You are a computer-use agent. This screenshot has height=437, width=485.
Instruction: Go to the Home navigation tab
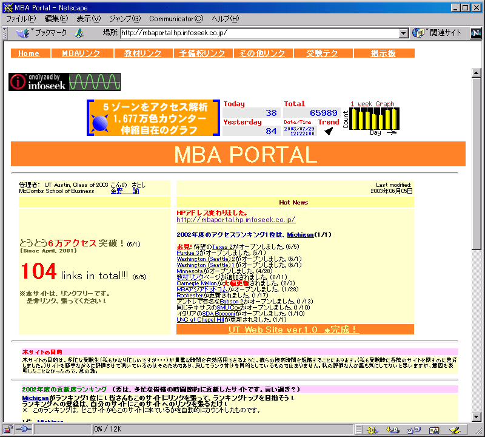[30, 53]
